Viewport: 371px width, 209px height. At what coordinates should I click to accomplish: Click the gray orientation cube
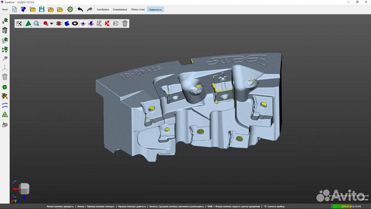pyautogui.click(x=24, y=189)
